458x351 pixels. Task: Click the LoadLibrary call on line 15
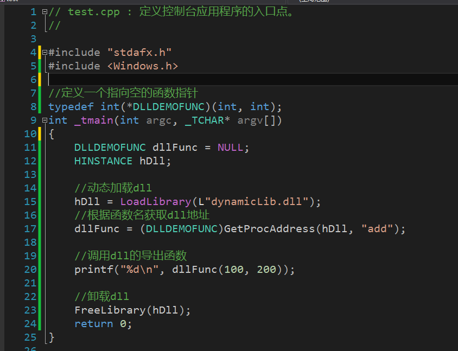156,202
